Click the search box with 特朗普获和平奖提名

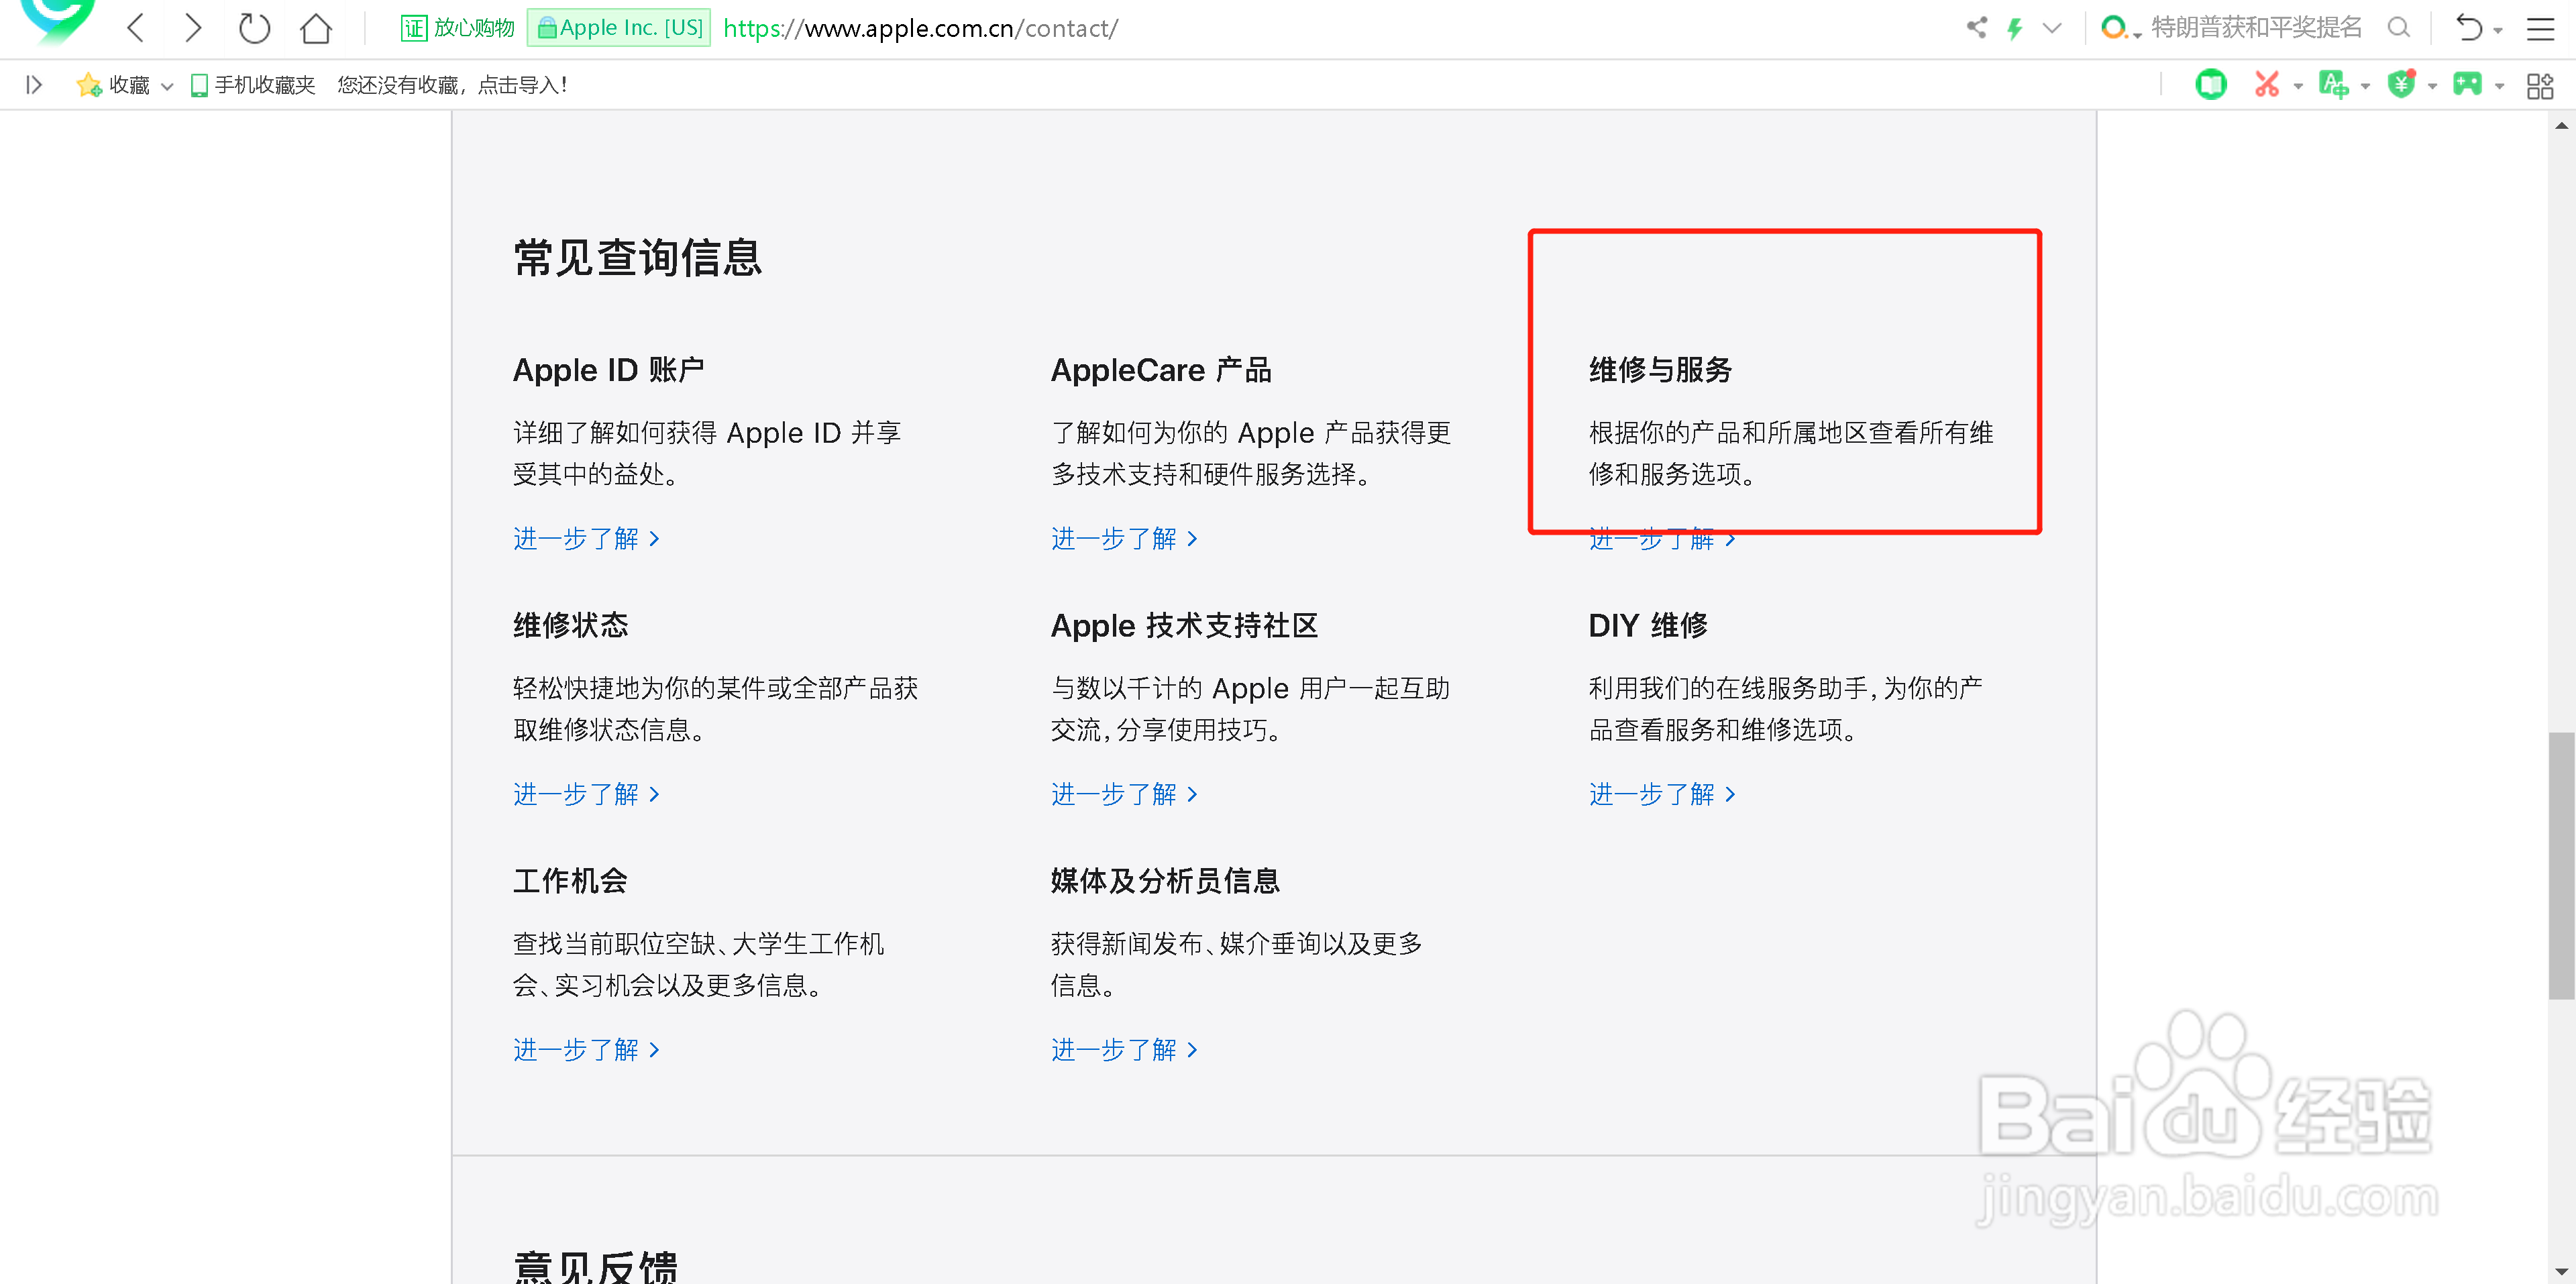click(x=2255, y=28)
